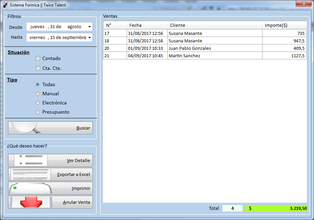Select the Todas radio option
The image size is (314, 220).
tap(38, 84)
